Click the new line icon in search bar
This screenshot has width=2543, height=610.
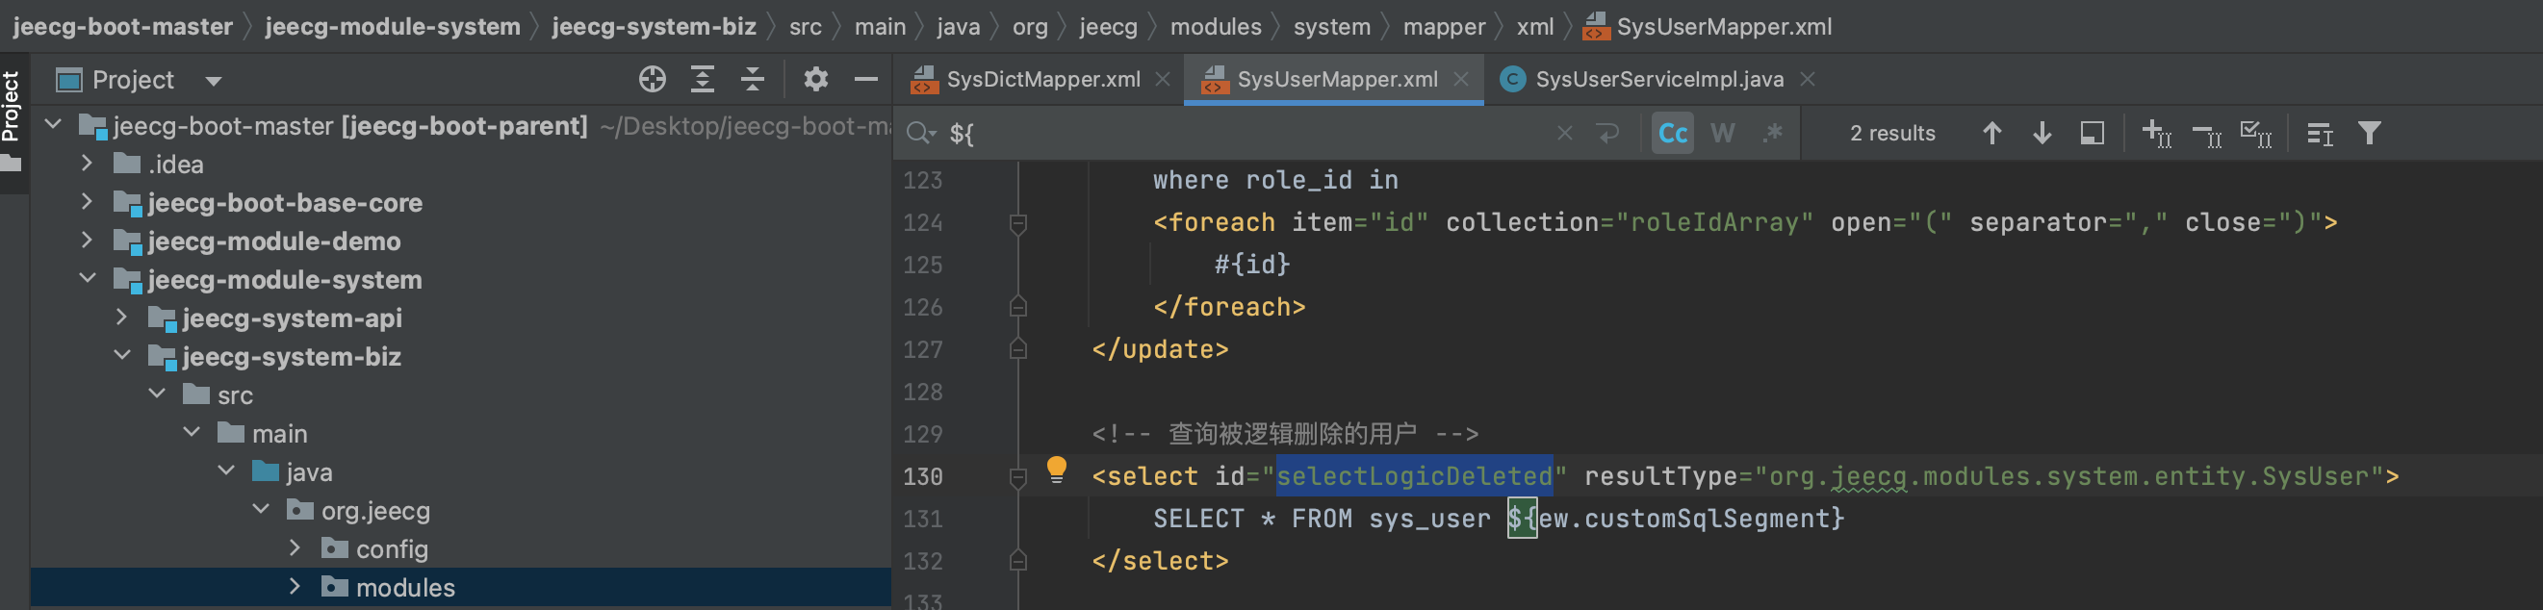click(1608, 133)
